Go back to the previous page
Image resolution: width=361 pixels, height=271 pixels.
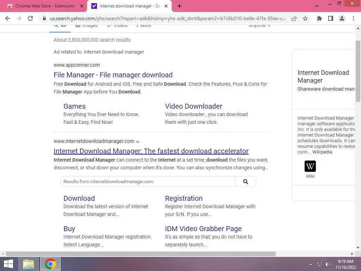8,18
